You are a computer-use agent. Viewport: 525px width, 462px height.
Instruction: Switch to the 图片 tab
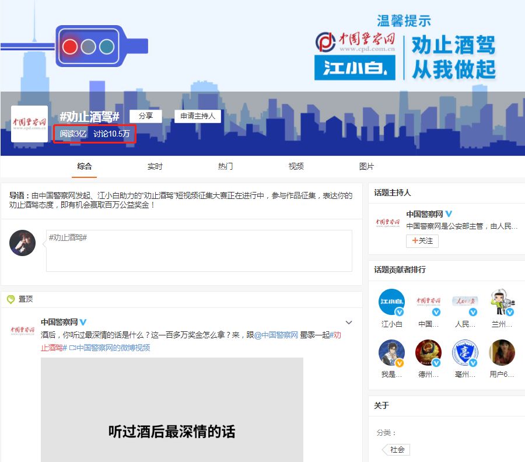click(366, 166)
